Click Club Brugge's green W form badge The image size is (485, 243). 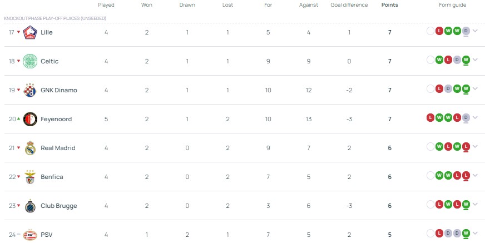pos(466,204)
